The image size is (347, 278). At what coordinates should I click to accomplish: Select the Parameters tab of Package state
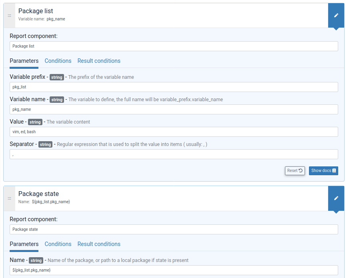[x=25, y=244]
